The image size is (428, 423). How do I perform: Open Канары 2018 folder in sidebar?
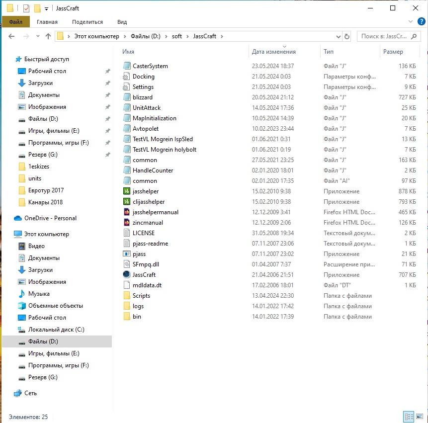(x=45, y=202)
